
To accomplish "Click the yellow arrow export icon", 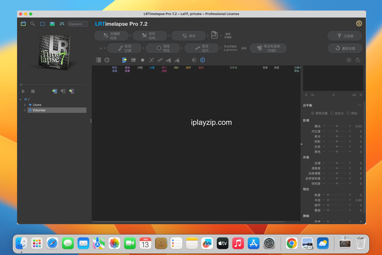I will pyautogui.click(x=125, y=60).
